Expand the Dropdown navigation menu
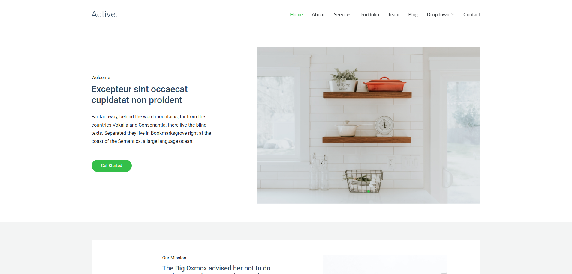572x274 pixels. tap(440, 14)
